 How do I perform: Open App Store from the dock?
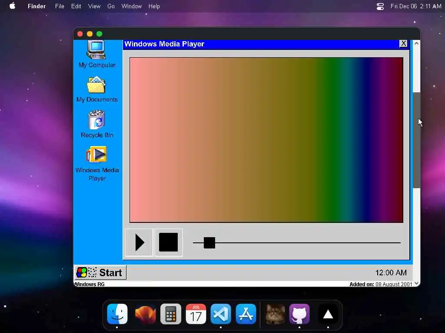click(x=246, y=314)
